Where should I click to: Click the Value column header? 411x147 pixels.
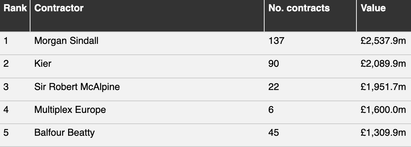click(x=373, y=8)
